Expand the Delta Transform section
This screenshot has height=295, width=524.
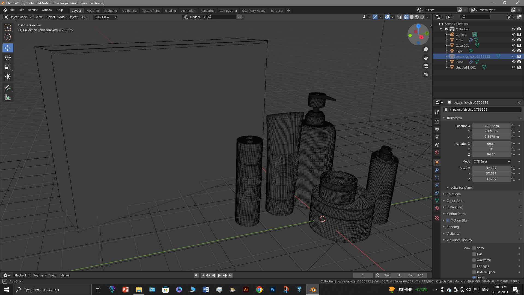(461, 188)
